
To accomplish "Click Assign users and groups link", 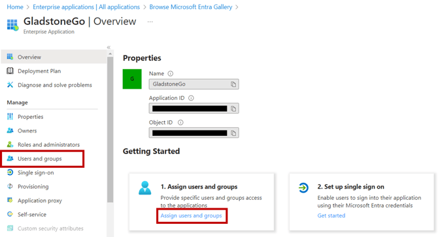I will 191,215.
